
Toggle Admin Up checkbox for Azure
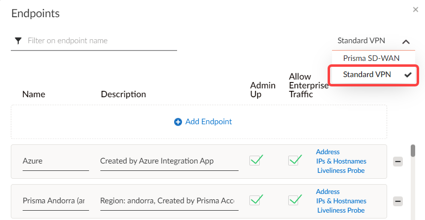click(255, 160)
